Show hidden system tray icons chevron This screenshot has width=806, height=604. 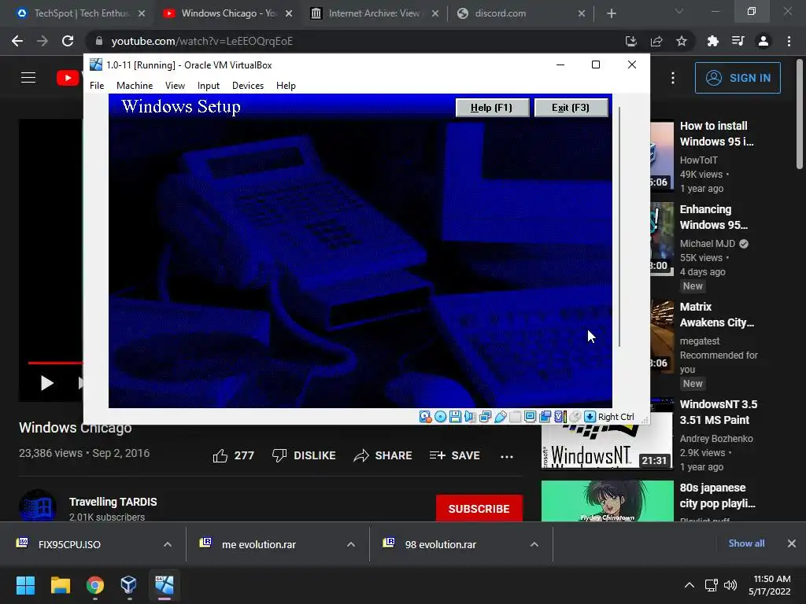690,585
